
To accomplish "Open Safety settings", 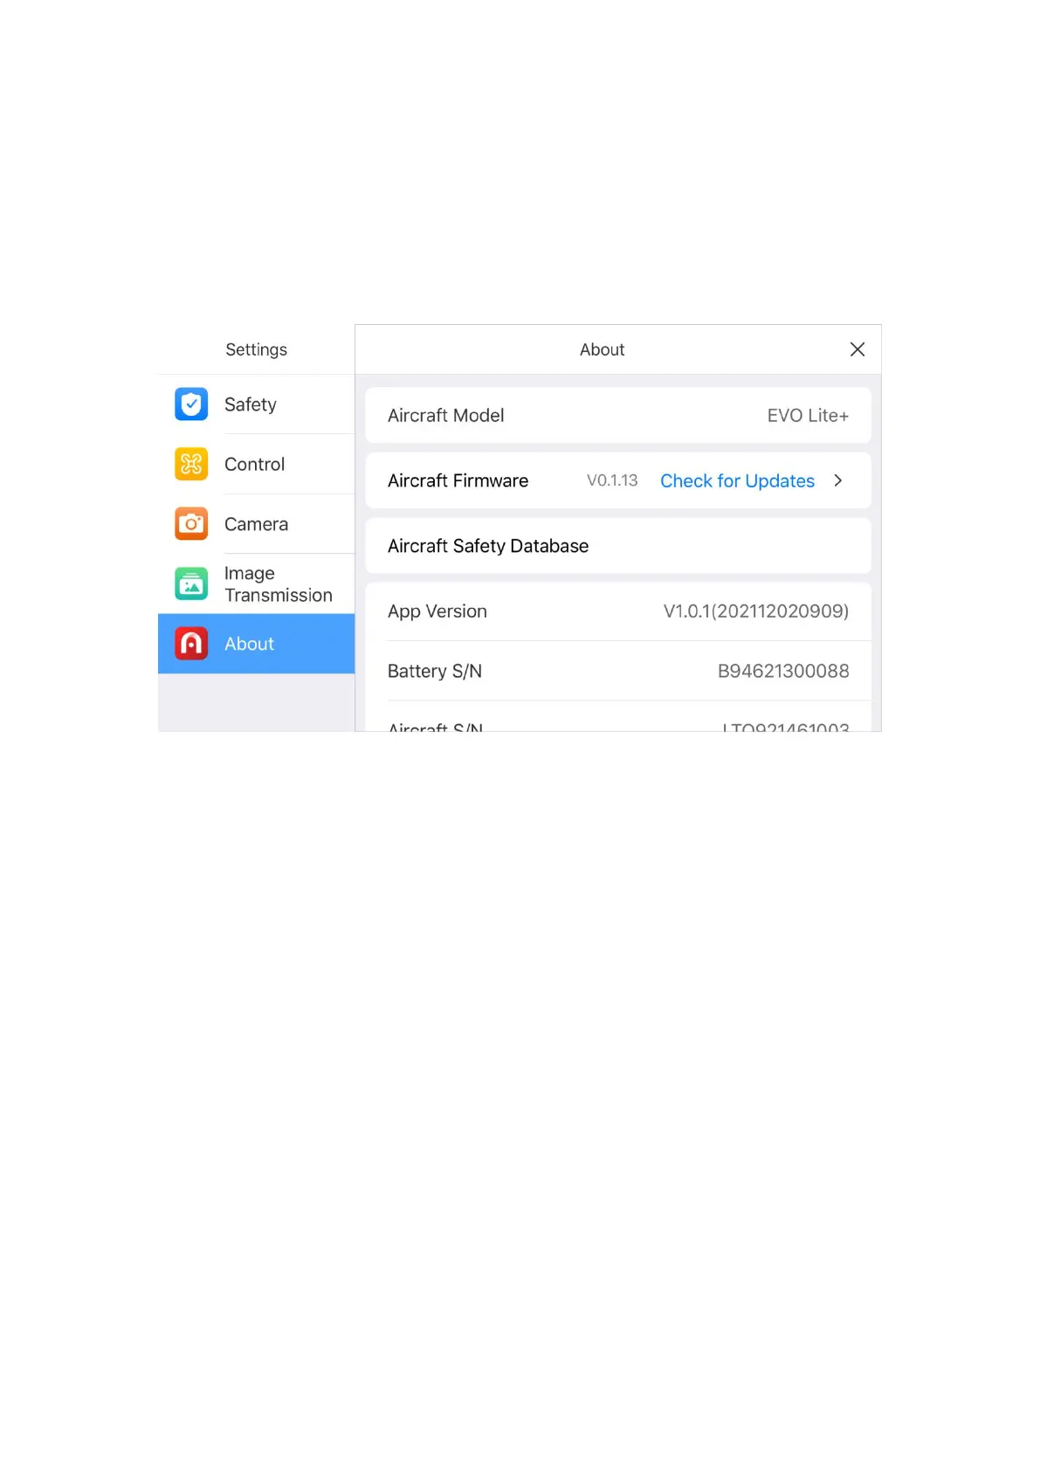I will (x=256, y=404).
